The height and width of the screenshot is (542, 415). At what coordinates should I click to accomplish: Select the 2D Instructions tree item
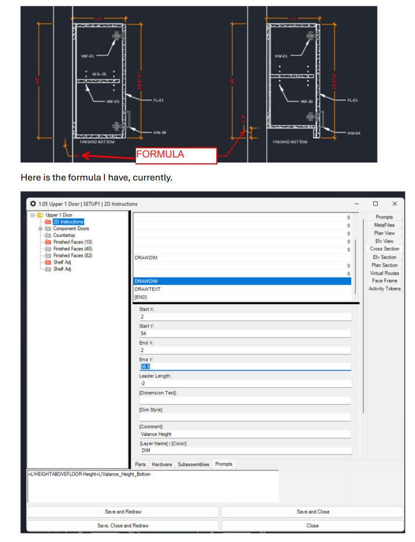tap(69, 222)
